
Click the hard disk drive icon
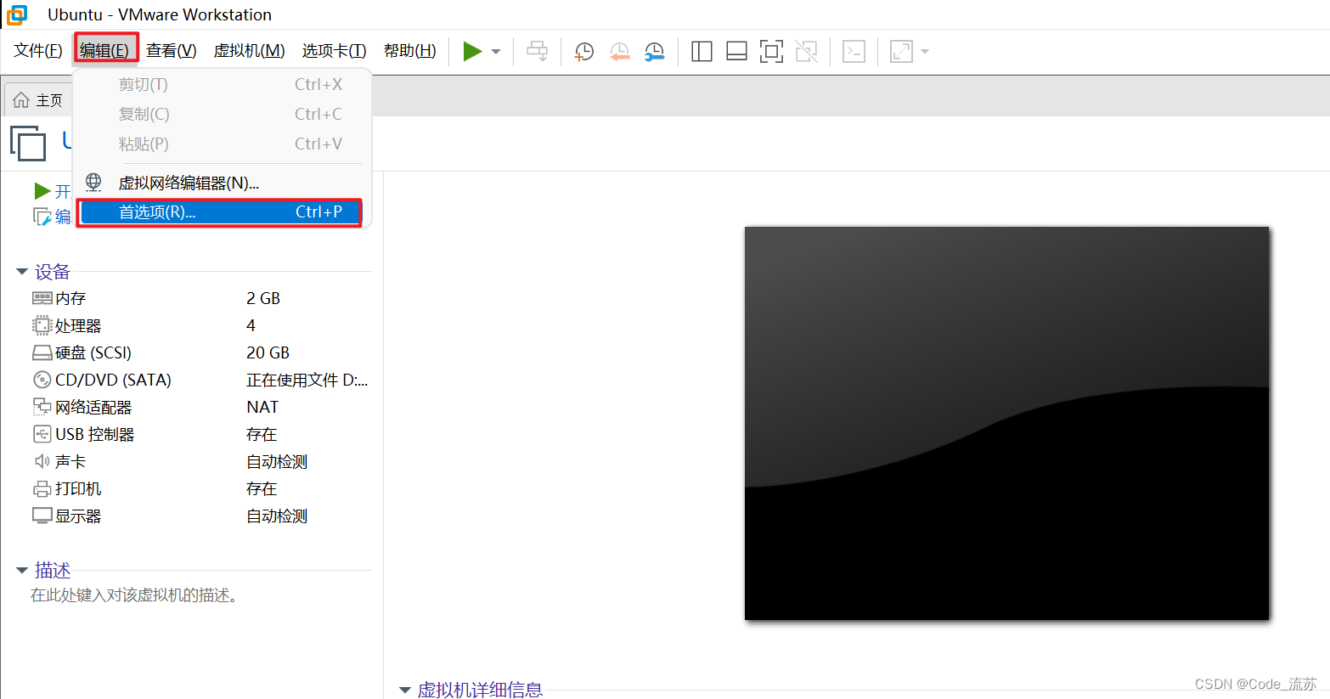(42, 352)
